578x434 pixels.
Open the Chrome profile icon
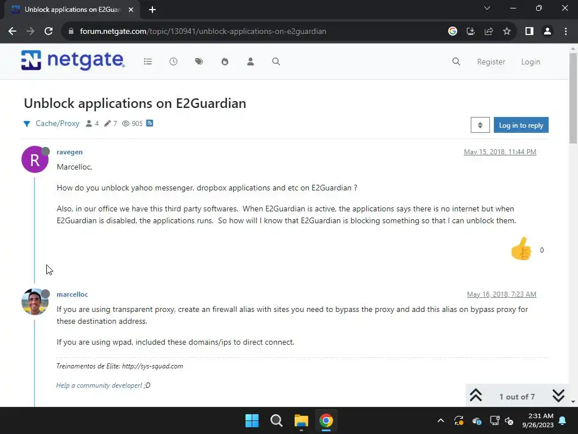548,32
